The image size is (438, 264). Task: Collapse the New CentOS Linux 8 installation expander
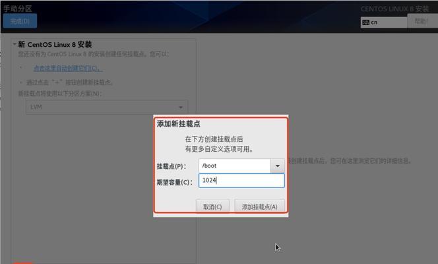pos(15,44)
